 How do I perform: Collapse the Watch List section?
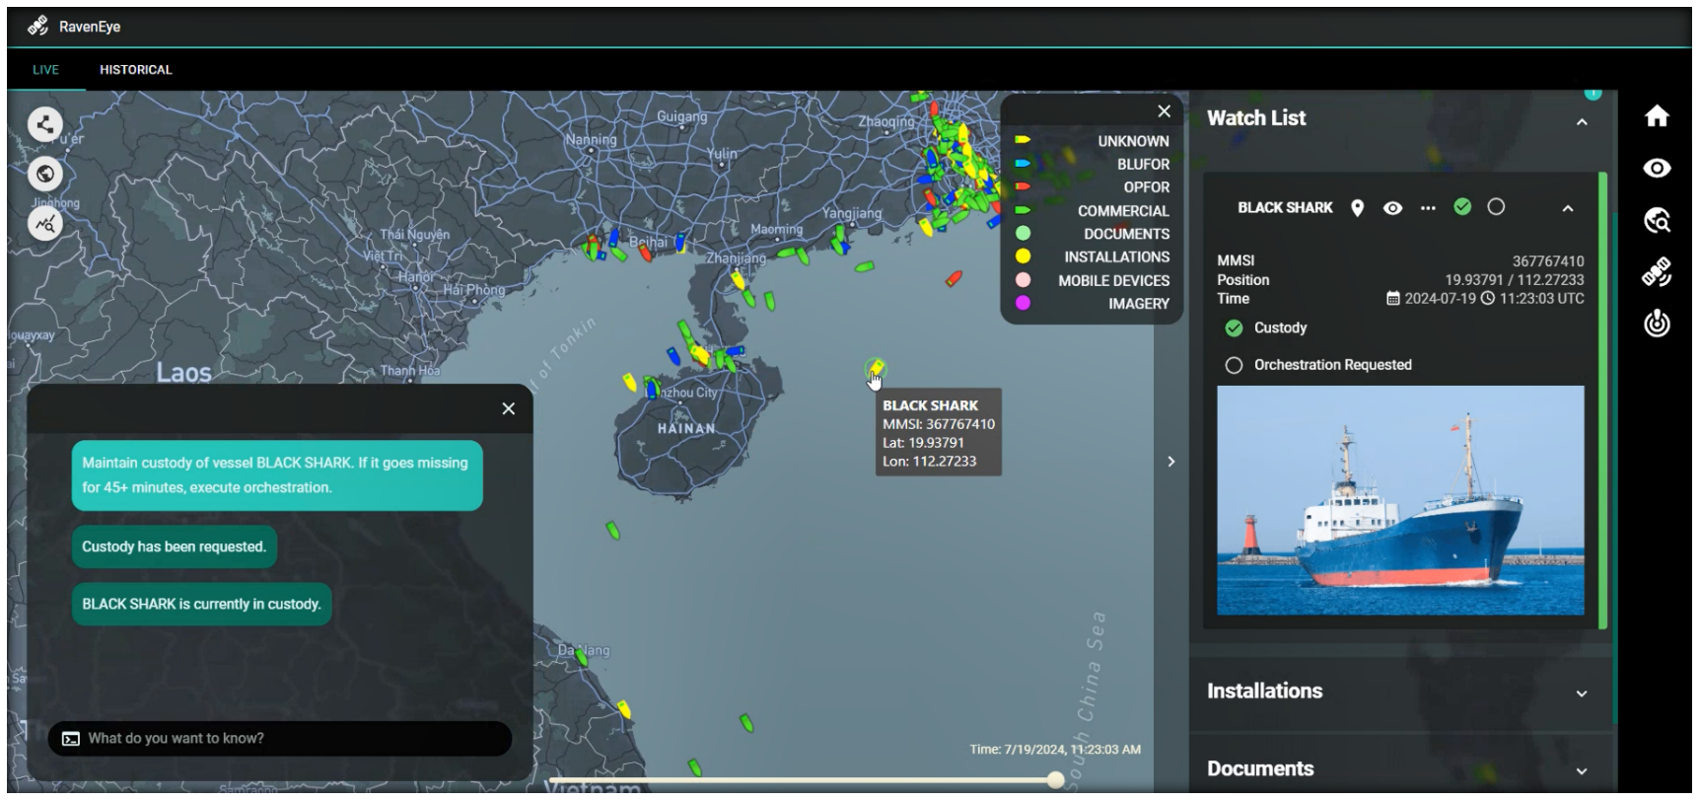pos(1582,122)
